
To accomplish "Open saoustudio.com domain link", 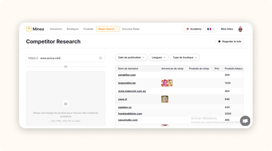I will [128, 120].
